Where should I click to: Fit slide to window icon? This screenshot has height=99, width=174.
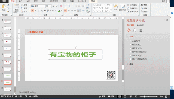pos(166,97)
